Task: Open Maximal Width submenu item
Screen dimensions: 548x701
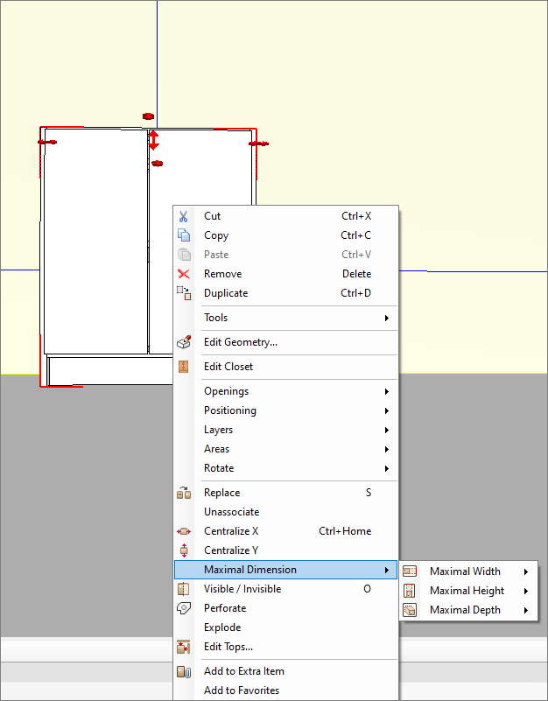Action: pos(468,571)
